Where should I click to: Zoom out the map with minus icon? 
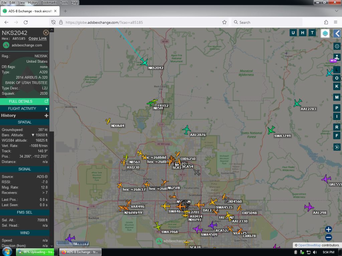point(329,237)
